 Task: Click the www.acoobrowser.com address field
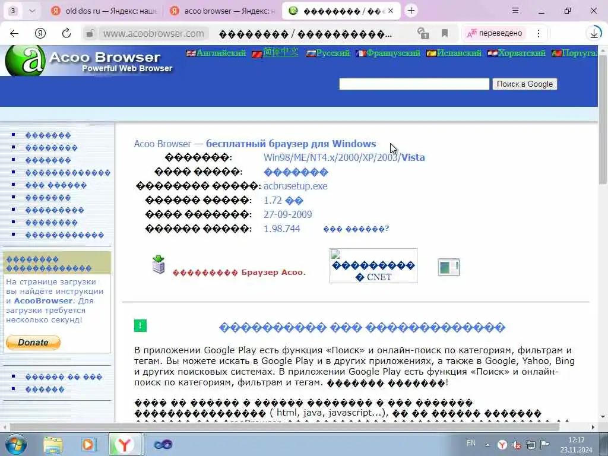coord(154,34)
